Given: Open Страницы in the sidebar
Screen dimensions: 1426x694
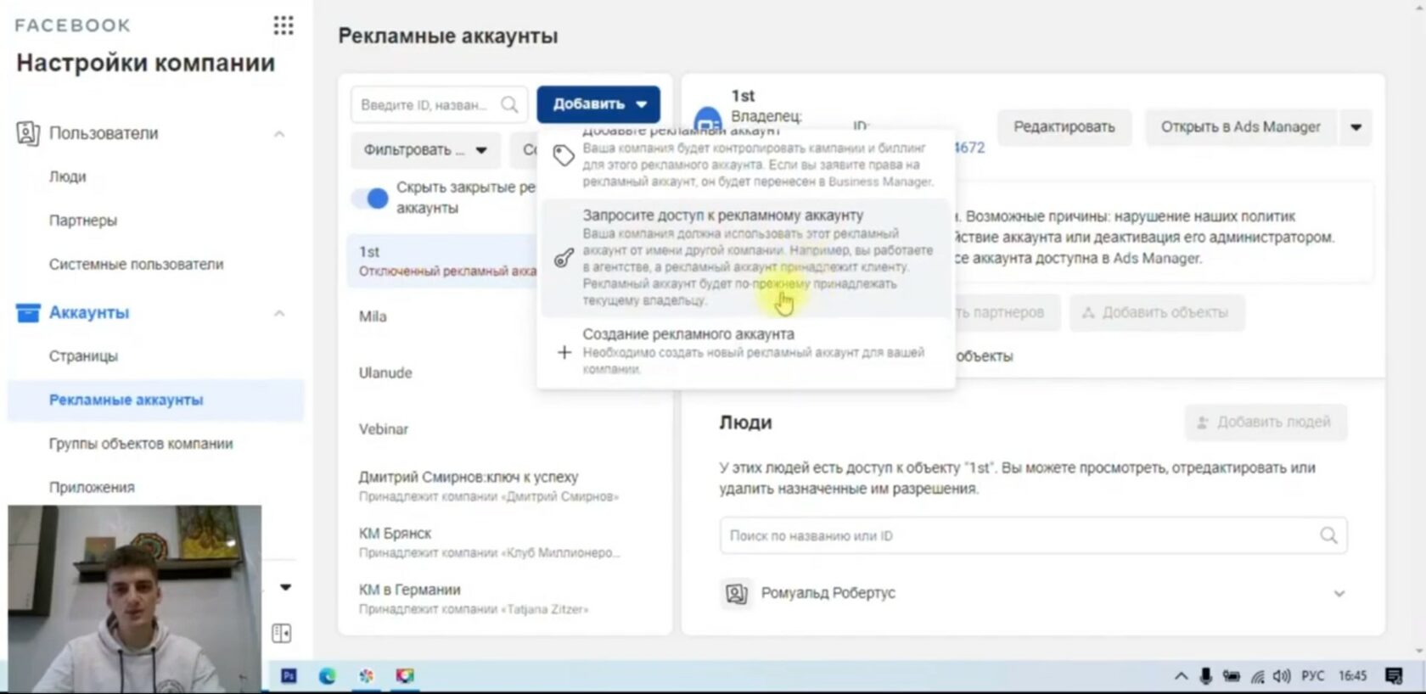Looking at the screenshot, I should (x=83, y=356).
